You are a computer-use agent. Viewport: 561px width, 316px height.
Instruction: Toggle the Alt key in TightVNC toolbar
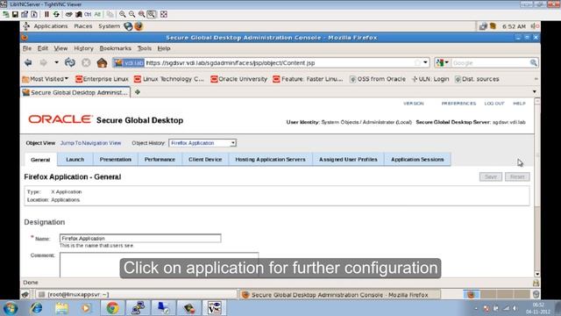(97, 14)
